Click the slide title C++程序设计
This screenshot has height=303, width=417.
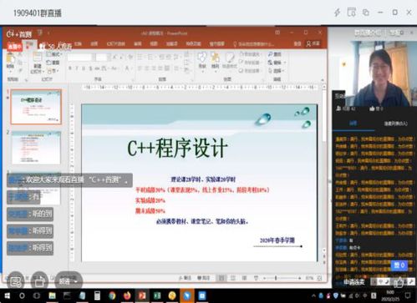click(177, 148)
